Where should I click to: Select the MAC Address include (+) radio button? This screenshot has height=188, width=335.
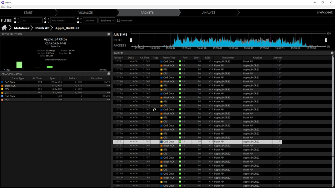[x=45, y=18]
